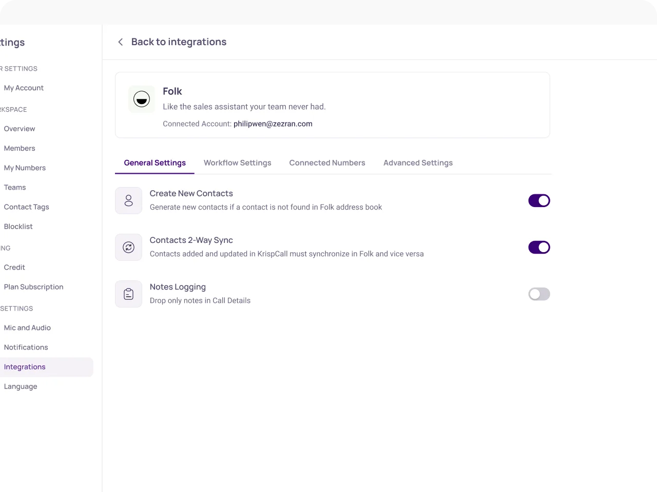
Task: Click the connected email philipwen@zezran.com
Action: pos(273,124)
